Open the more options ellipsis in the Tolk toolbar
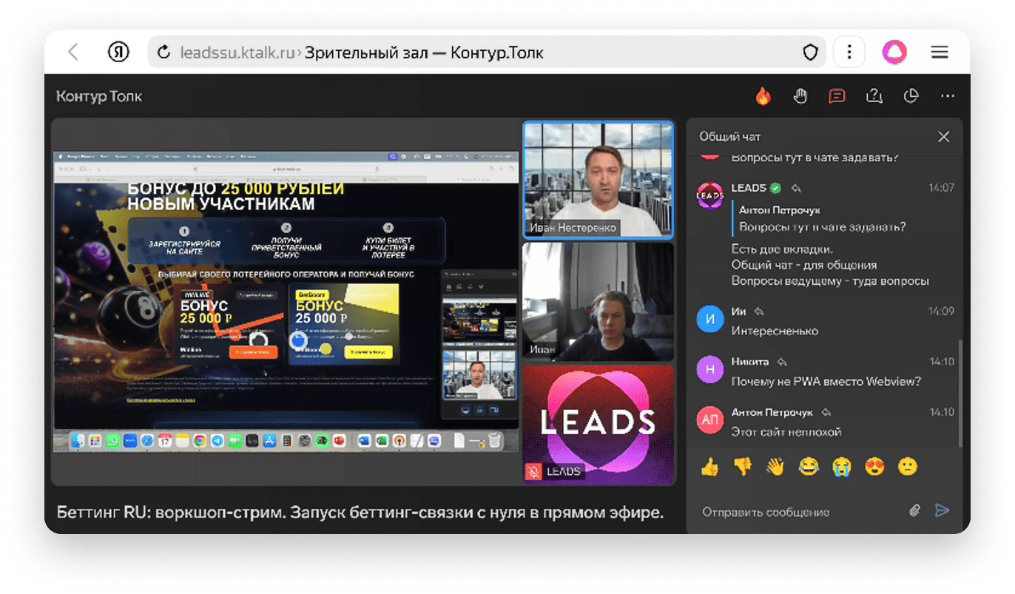 [x=948, y=96]
